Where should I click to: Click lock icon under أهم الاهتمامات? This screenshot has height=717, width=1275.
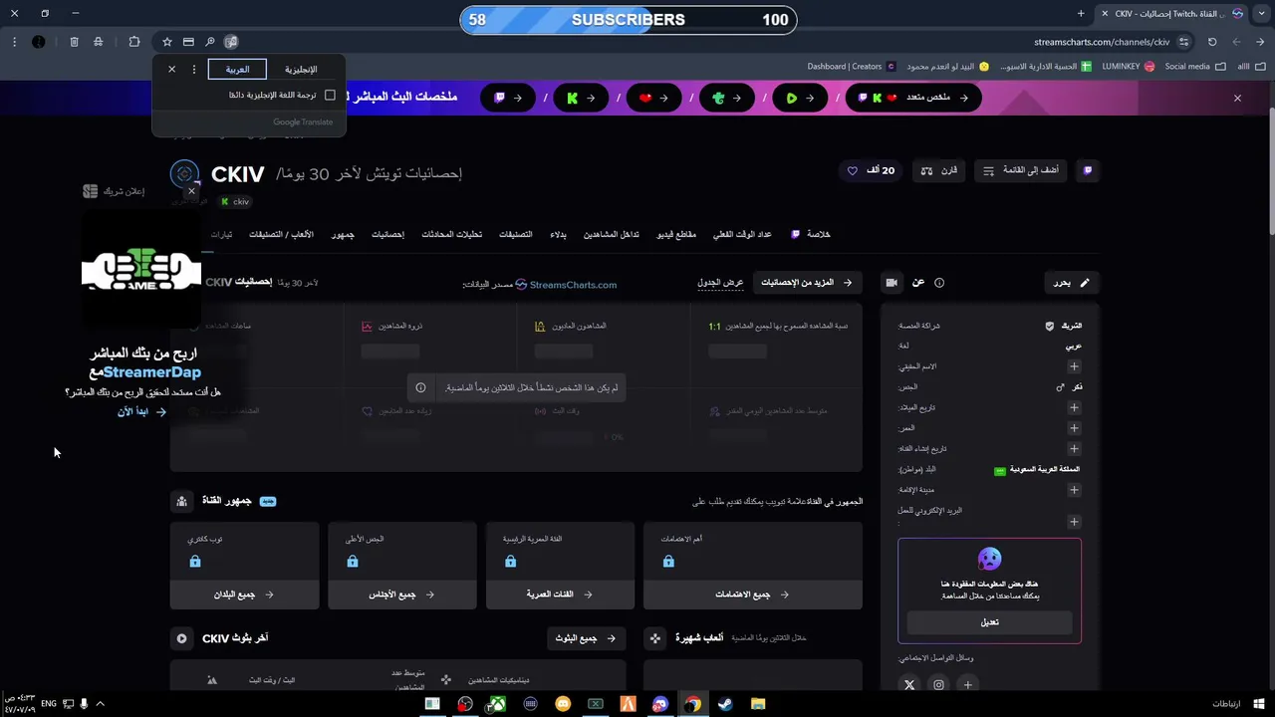668,562
